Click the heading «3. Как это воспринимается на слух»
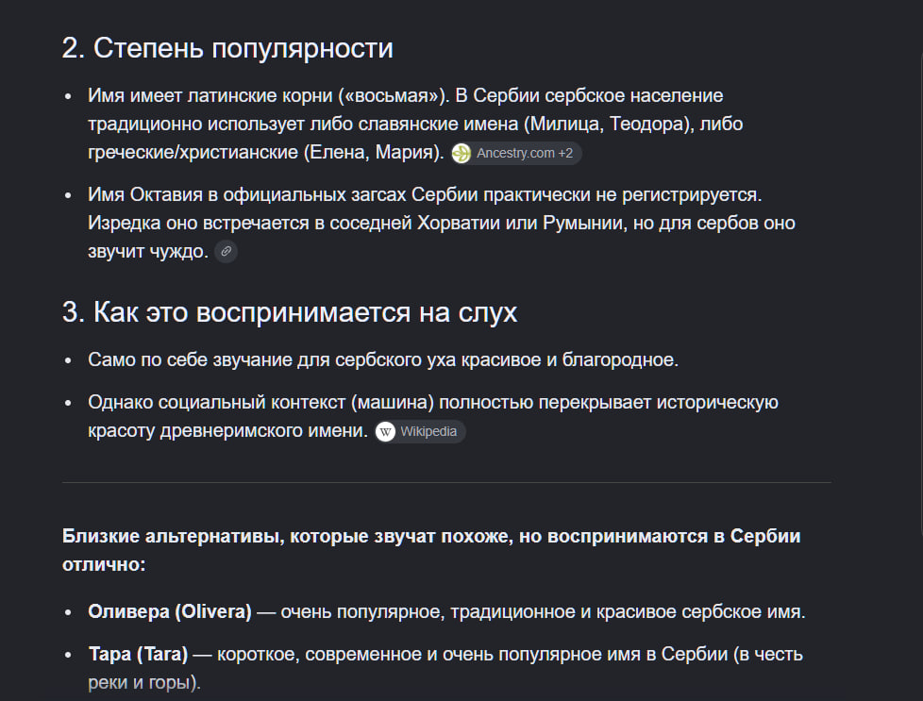 290,312
